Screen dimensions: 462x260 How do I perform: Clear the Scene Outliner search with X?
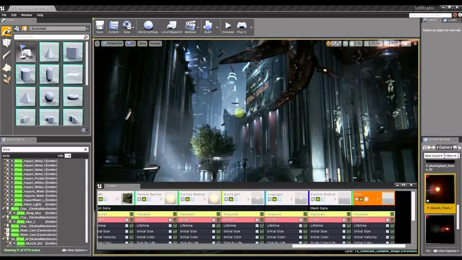[x=86, y=149]
